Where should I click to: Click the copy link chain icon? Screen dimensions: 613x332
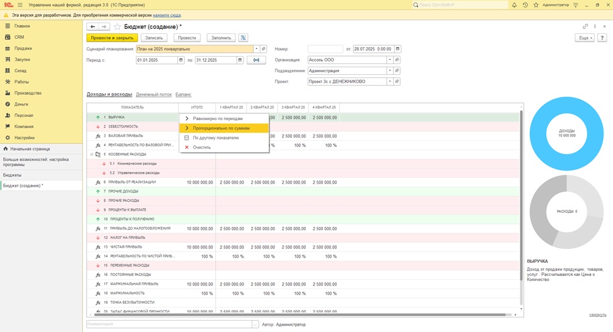(585, 26)
